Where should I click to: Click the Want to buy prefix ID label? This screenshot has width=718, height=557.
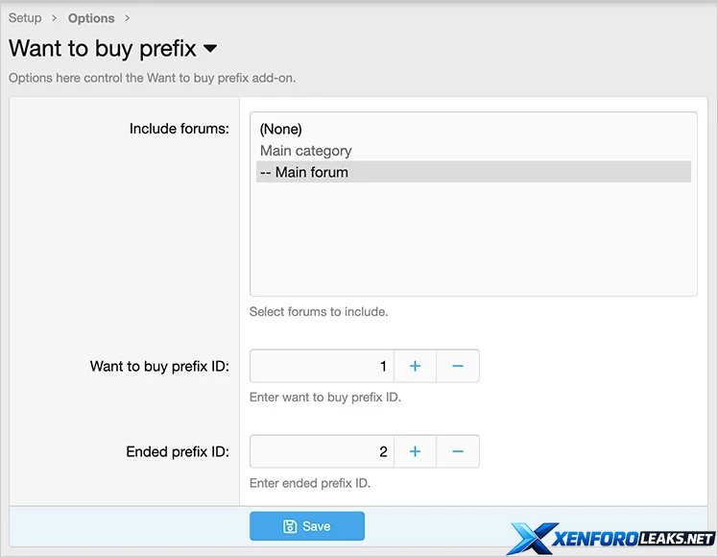click(159, 366)
